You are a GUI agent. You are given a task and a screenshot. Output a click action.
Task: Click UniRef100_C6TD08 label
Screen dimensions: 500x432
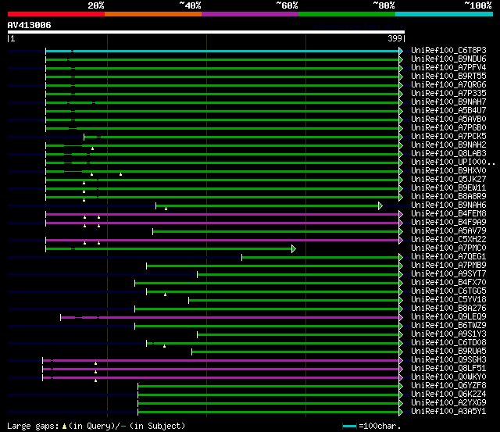click(x=448, y=343)
